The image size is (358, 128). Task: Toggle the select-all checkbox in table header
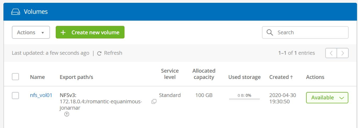15,77
